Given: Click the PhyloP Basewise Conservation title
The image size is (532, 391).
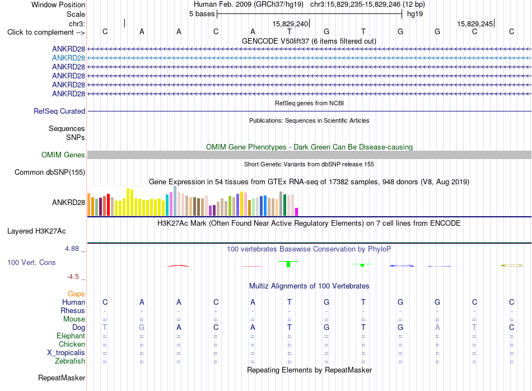Looking at the screenshot, I should (x=309, y=249).
